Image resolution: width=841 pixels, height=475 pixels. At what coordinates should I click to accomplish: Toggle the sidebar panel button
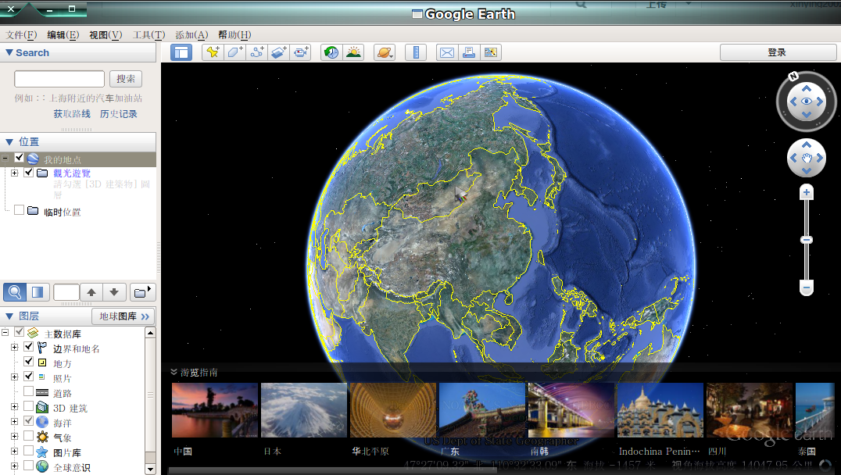[181, 52]
